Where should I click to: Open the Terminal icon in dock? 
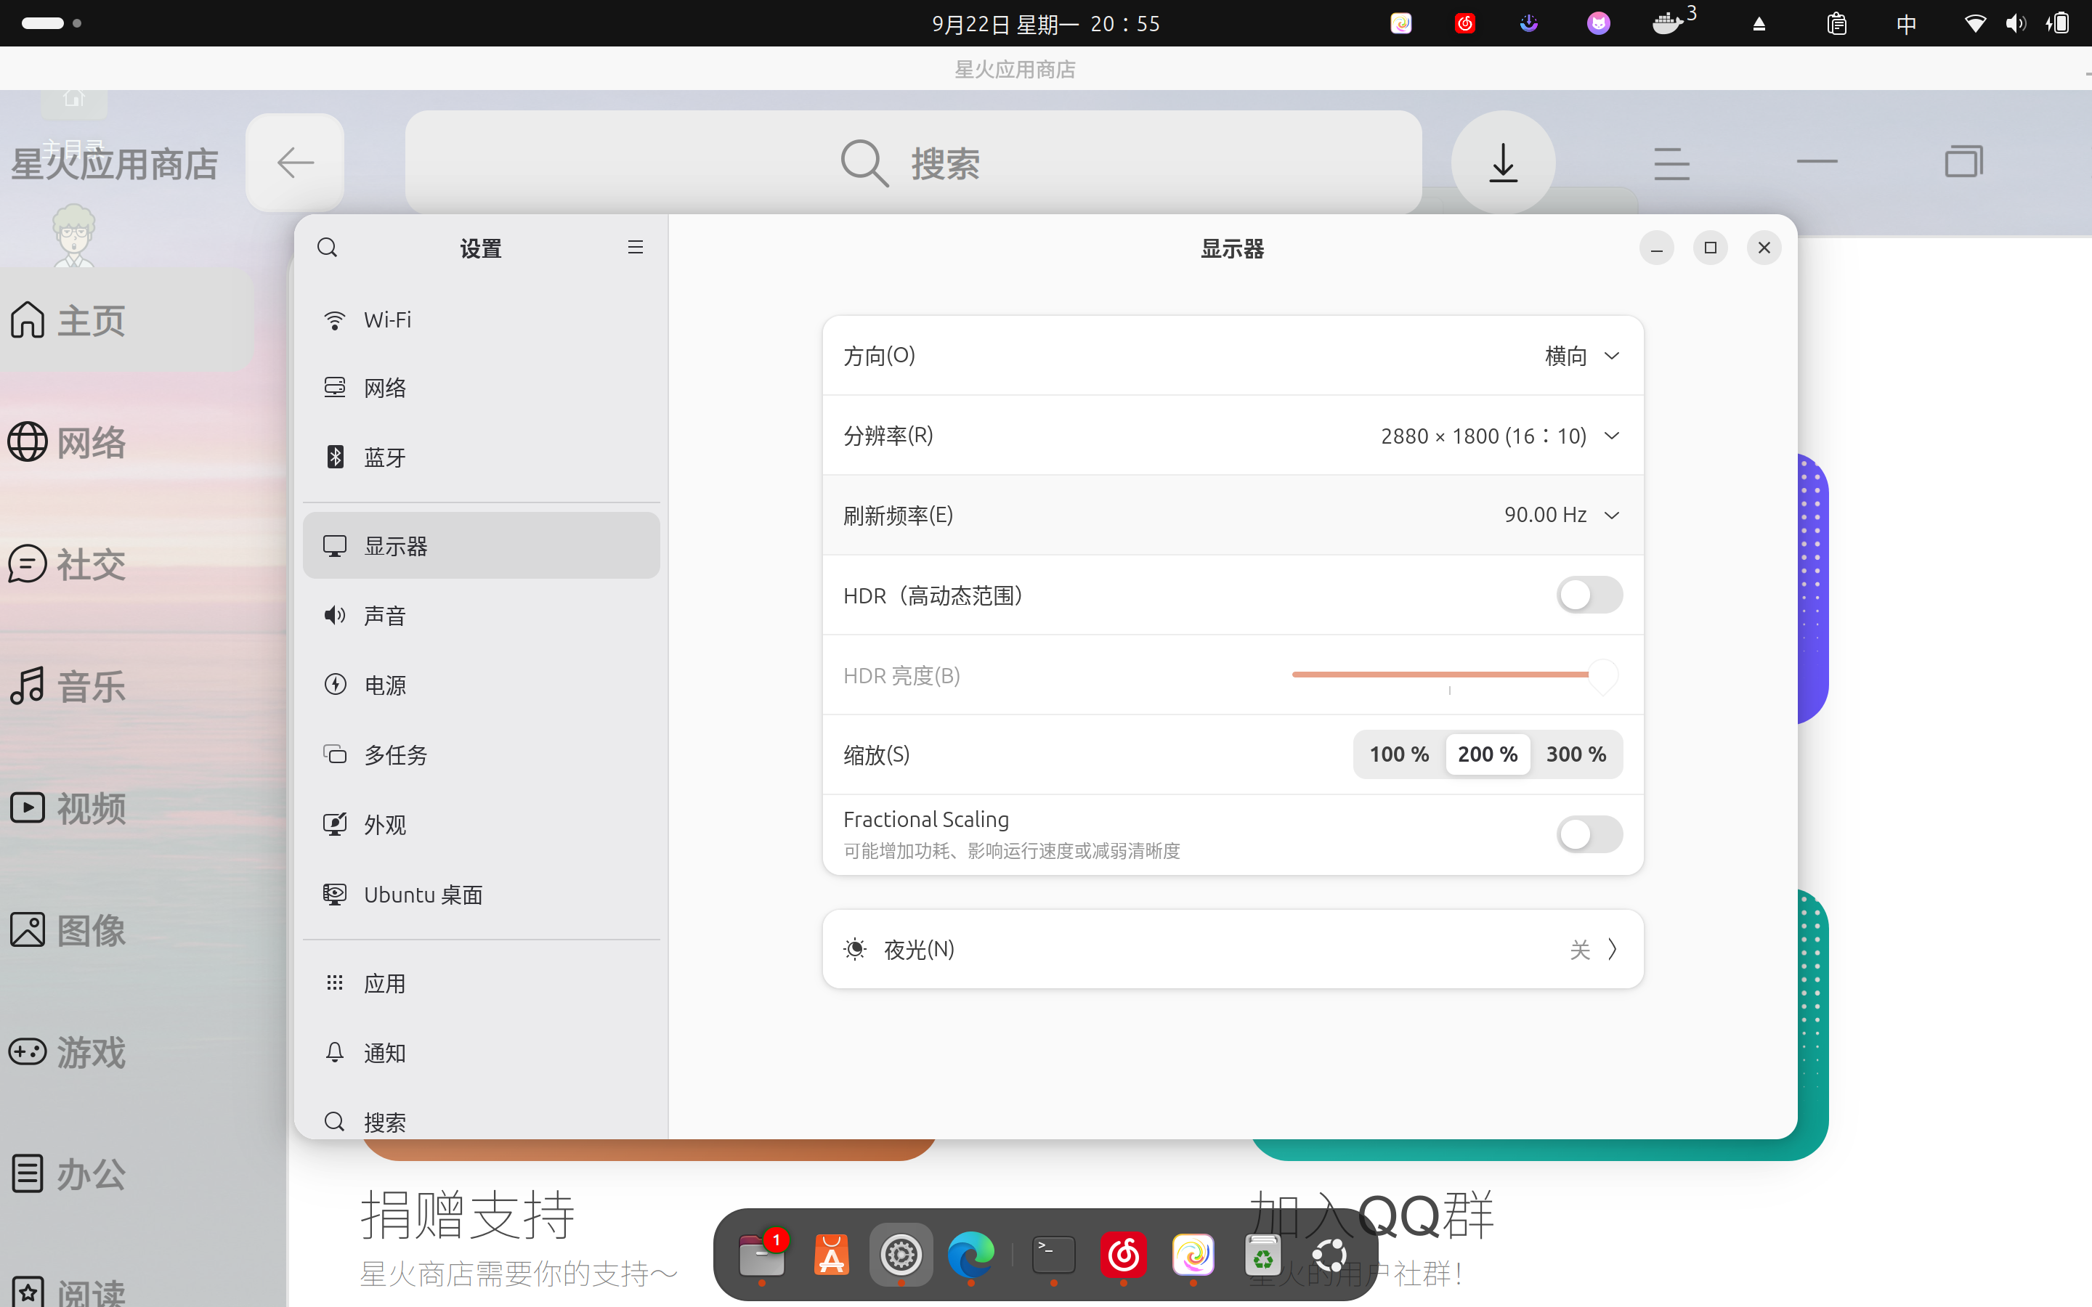[1054, 1254]
